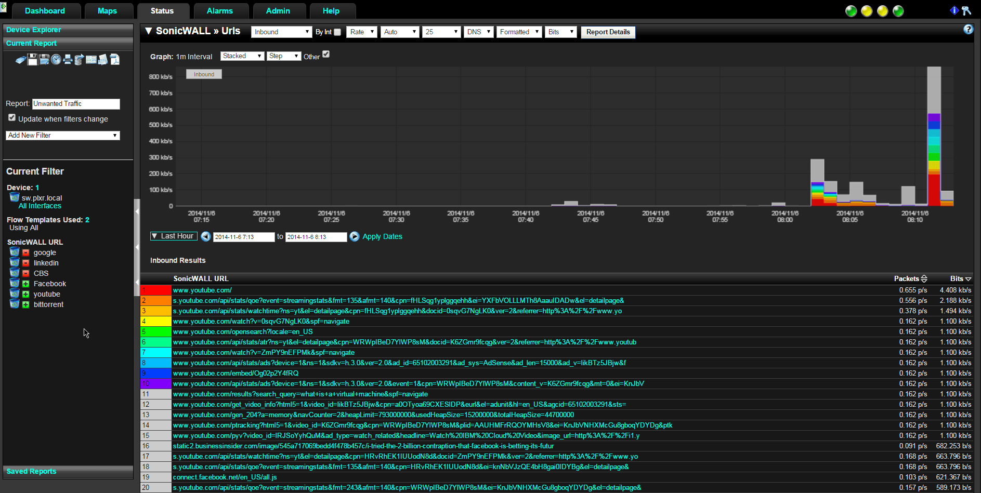Toggle the By Int checkbox
The image size is (981, 493).
pos(337,32)
